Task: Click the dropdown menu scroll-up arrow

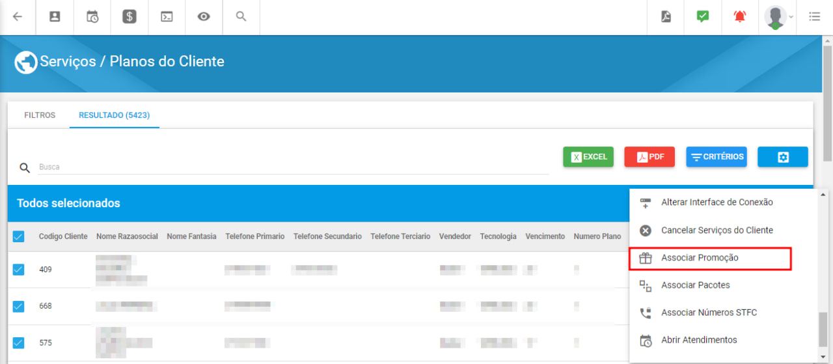Action: pyautogui.click(x=823, y=195)
